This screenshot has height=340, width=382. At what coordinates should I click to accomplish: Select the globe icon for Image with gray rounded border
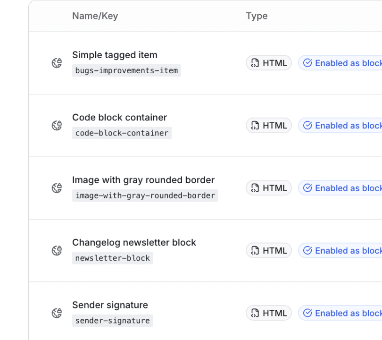tap(57, 187)
